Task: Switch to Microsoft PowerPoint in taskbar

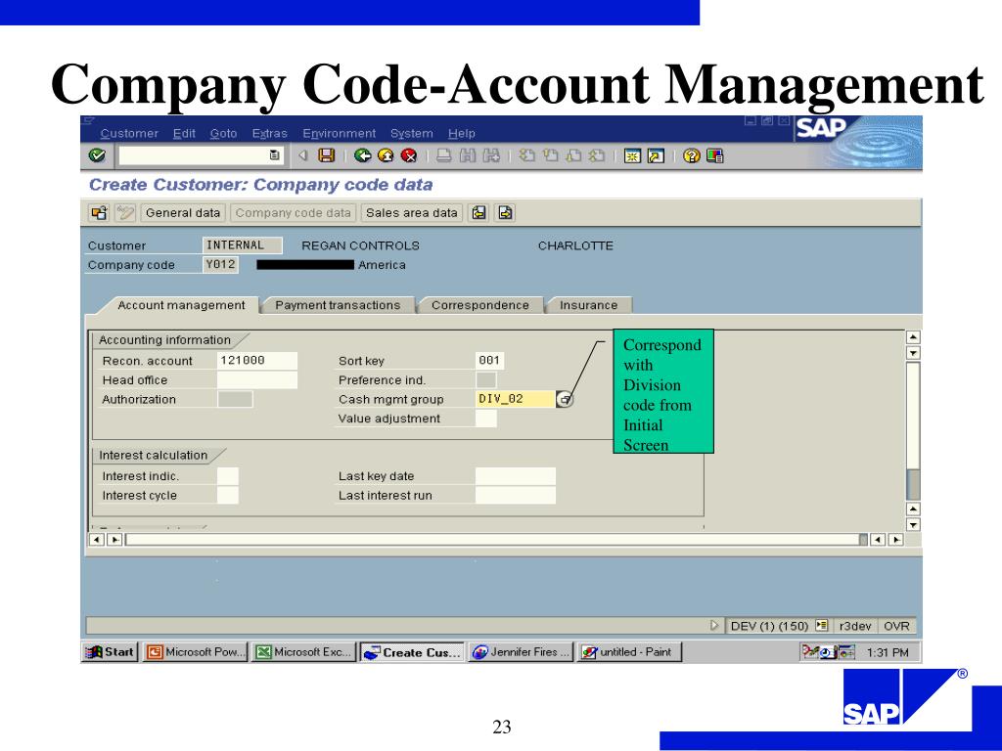Action: [196, 652]
